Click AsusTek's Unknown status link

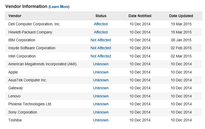coord(101,80)
